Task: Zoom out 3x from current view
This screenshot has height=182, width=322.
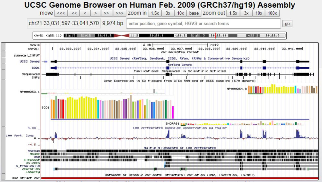Action: tap(246, 13)
